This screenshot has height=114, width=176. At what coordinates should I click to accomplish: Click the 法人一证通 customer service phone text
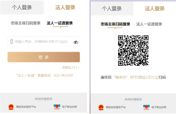click(44, 75)
